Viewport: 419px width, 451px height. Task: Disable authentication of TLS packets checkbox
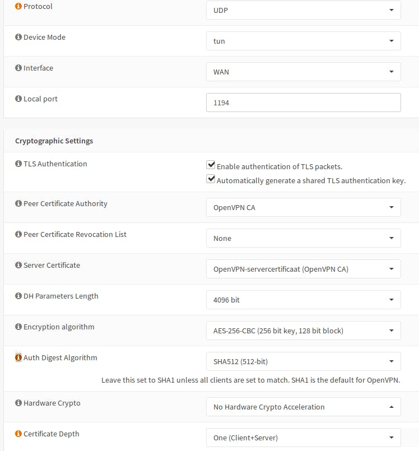(211, 165)
